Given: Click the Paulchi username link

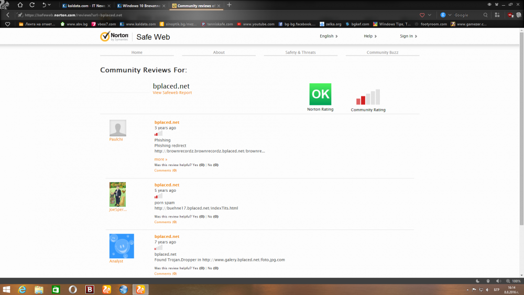Looking at the screenshot, I should [x=116, y=139].
